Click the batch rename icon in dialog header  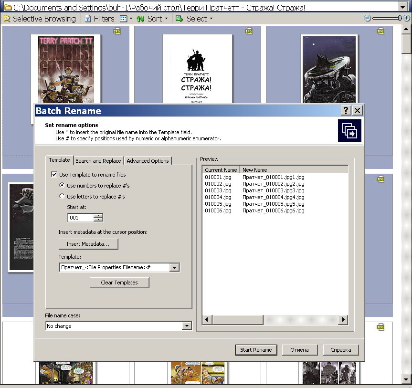pyautogui.click(x=349, y=131)
